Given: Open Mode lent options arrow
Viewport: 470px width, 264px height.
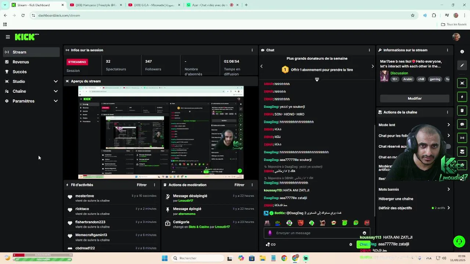Looking at the screenshot, I should point(448,125).
